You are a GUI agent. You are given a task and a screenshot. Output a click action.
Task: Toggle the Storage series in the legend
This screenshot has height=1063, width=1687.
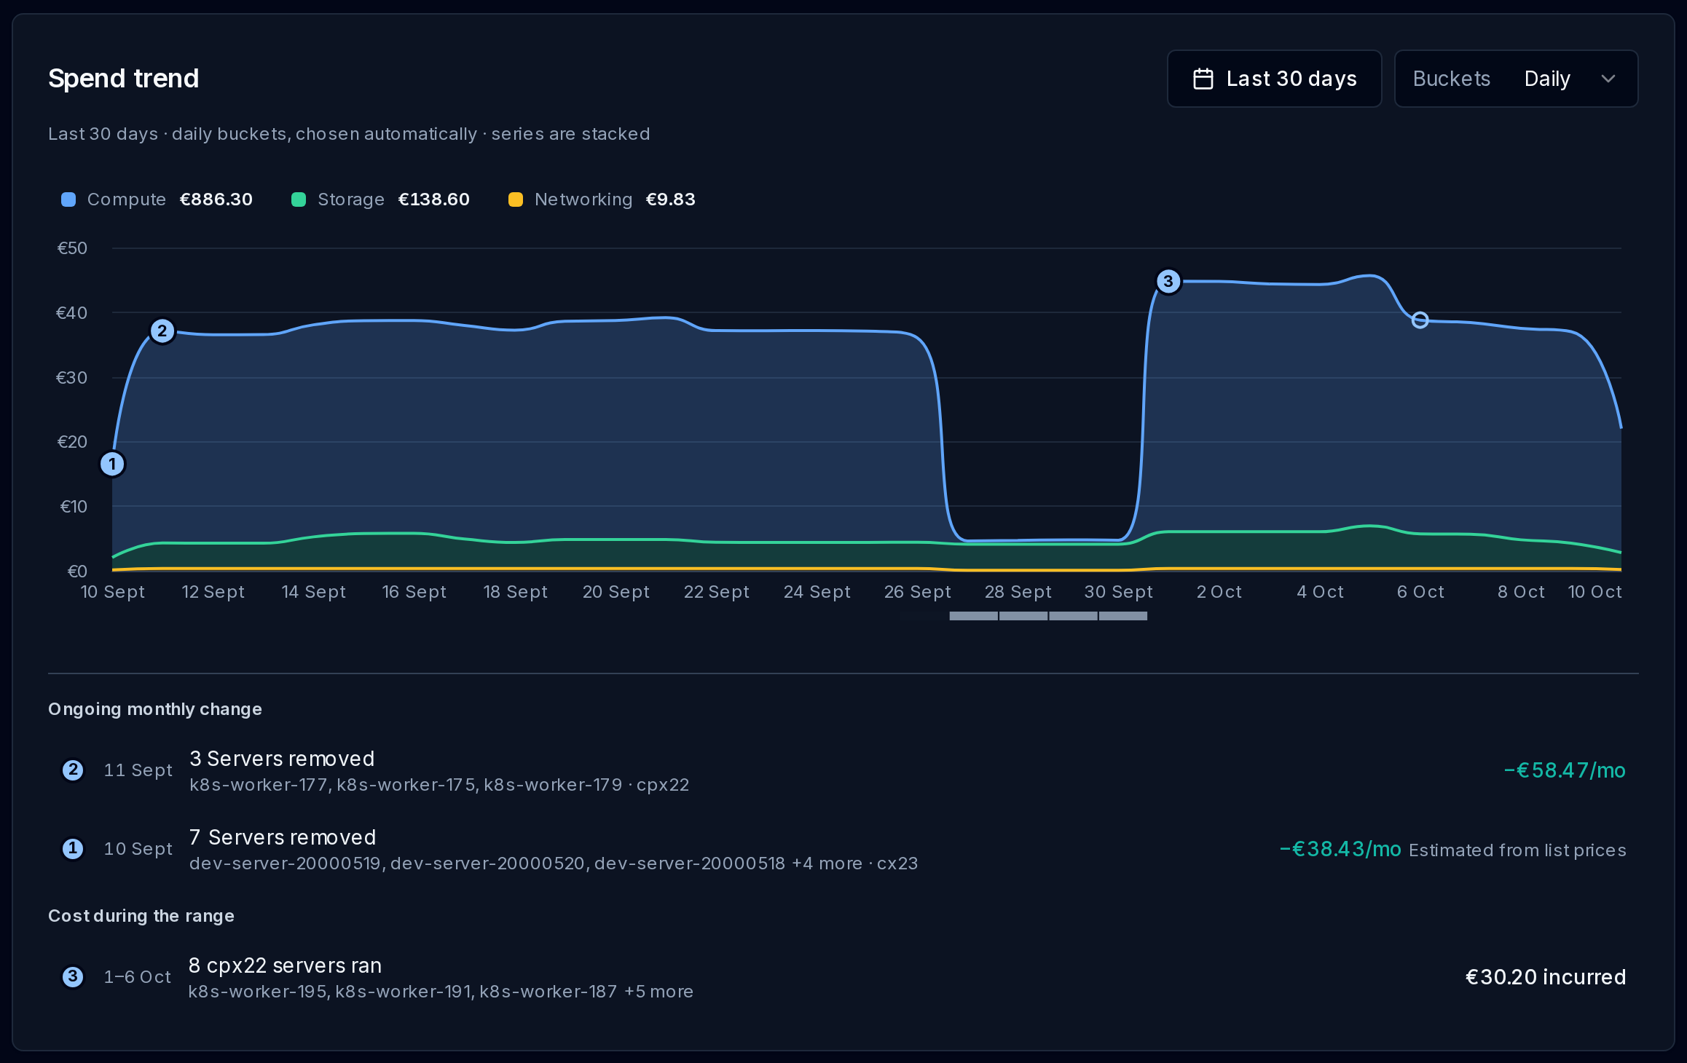(380, 199)
